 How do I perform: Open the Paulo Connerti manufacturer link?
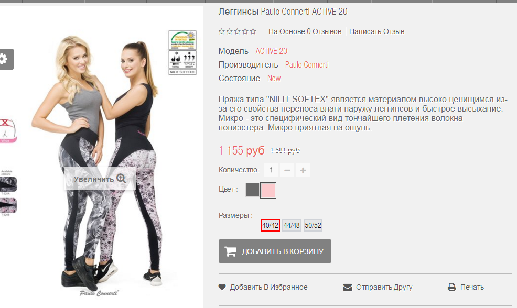(x=307, y=65)
